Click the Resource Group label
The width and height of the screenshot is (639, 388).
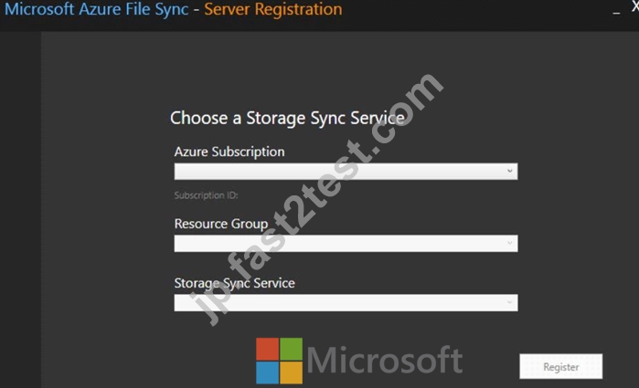click(x=221, y=224)
